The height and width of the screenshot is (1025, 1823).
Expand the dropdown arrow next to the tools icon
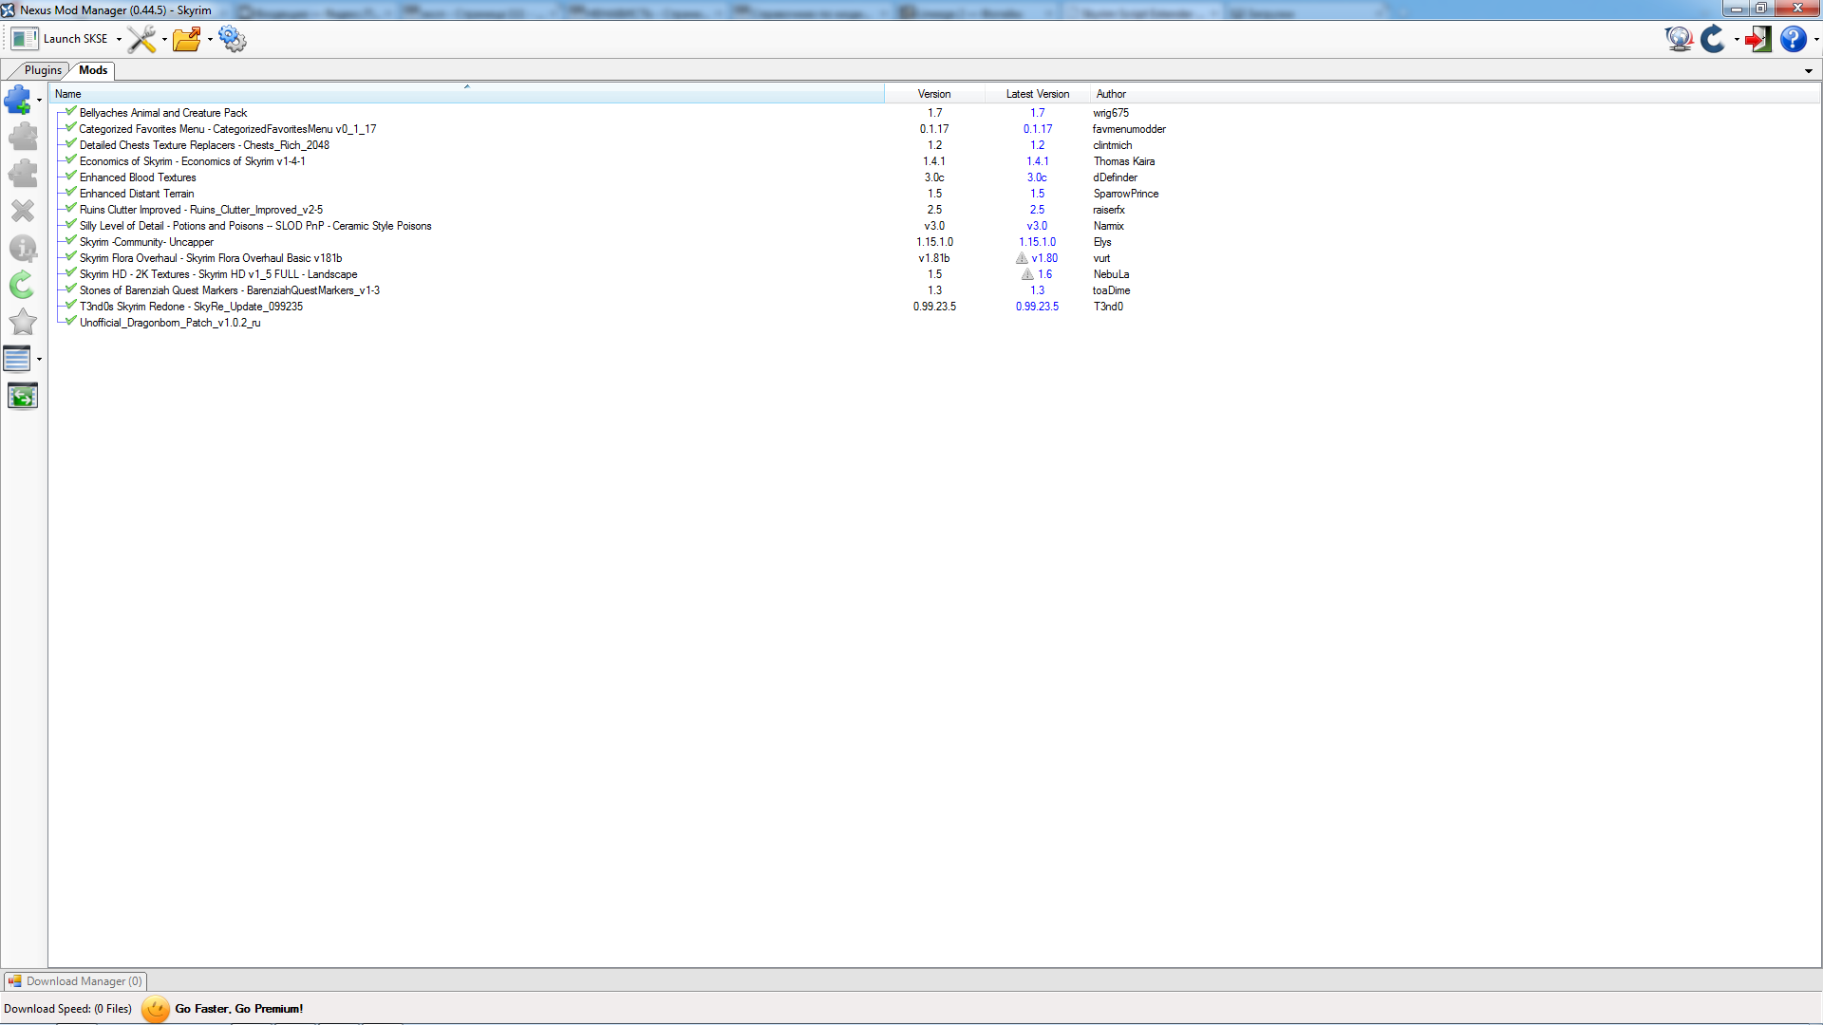[164, 40]
